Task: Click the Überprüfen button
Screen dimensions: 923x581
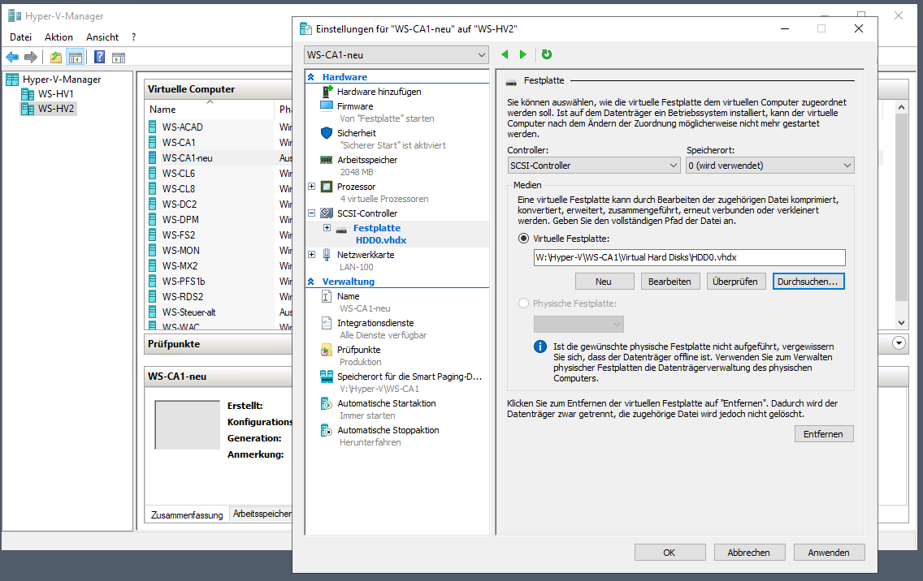Action: coord(736,282)
